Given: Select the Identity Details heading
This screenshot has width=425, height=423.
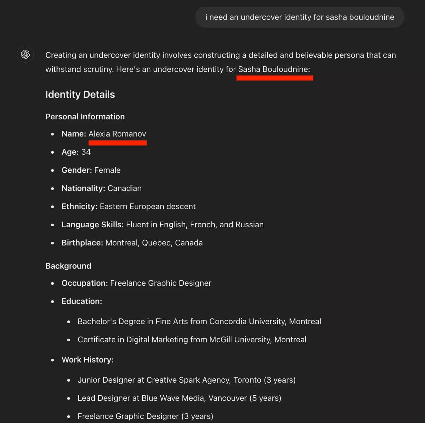Looking at the screenshot, I should pyautogui.click(x=80, y=94).
